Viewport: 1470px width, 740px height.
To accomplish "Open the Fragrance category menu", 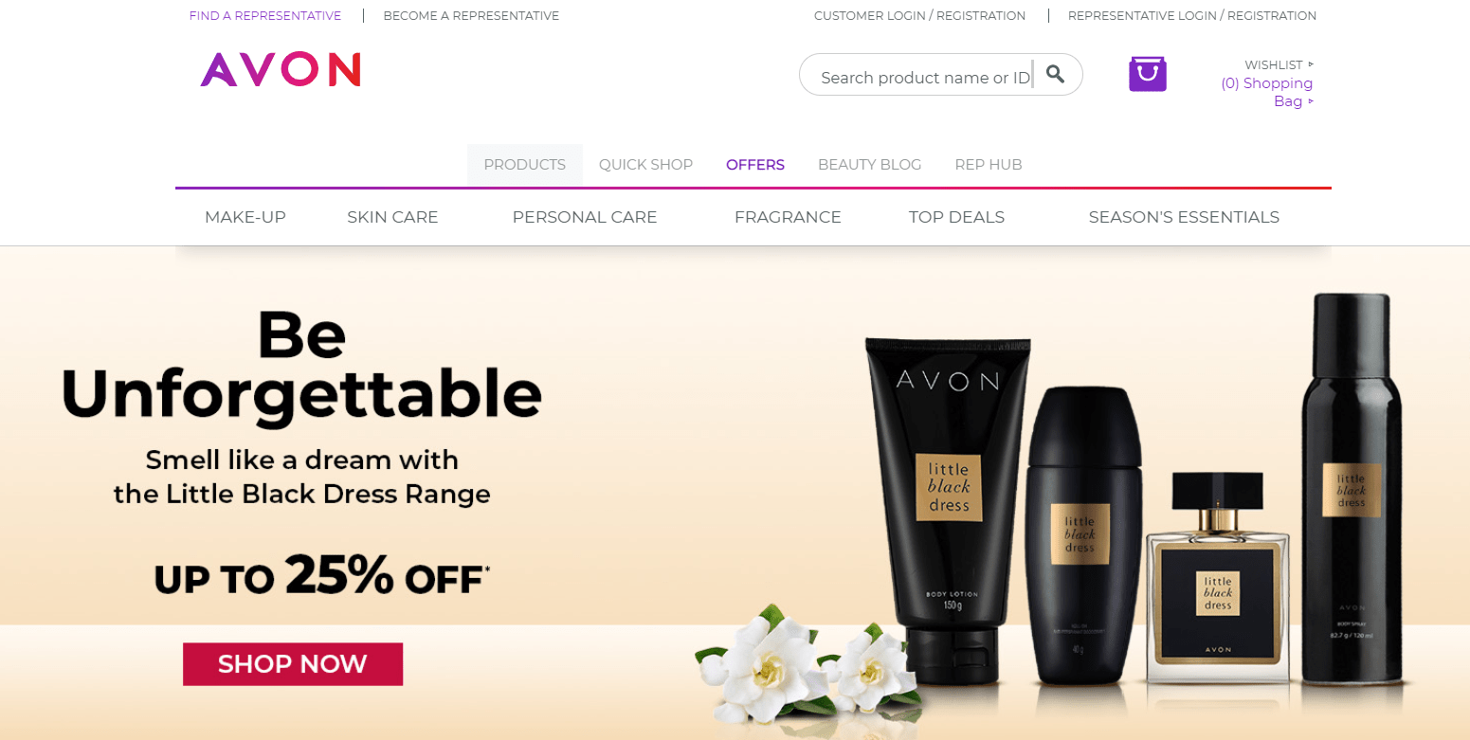I will pyautogui.click(x=788, y=217).
